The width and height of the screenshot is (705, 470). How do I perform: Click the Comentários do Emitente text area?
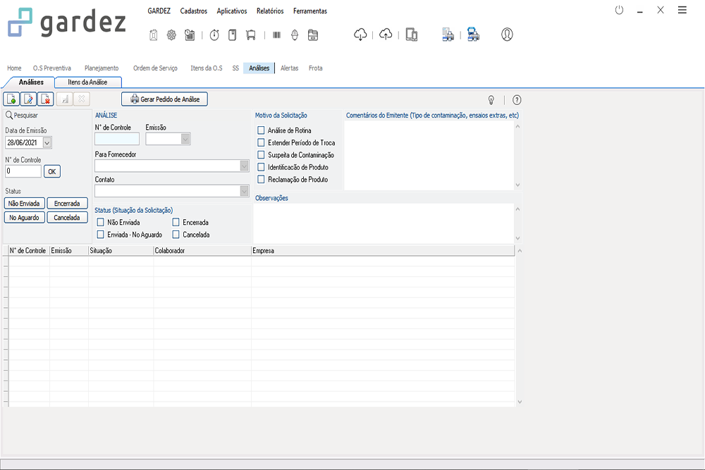click(429, 156)
